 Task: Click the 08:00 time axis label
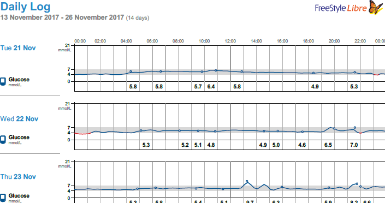[178, 41]
